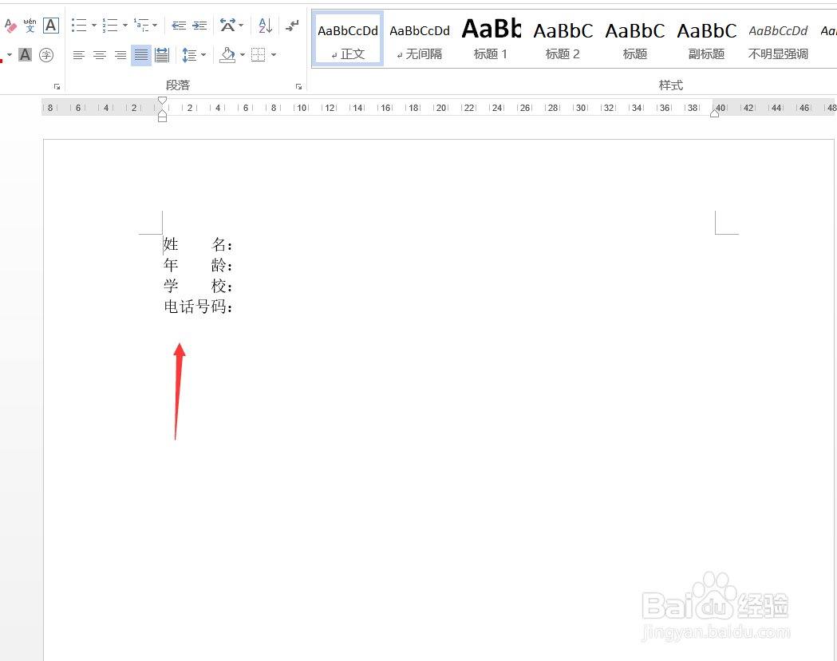Apply numbered list formatting

(x=110, y=25)
